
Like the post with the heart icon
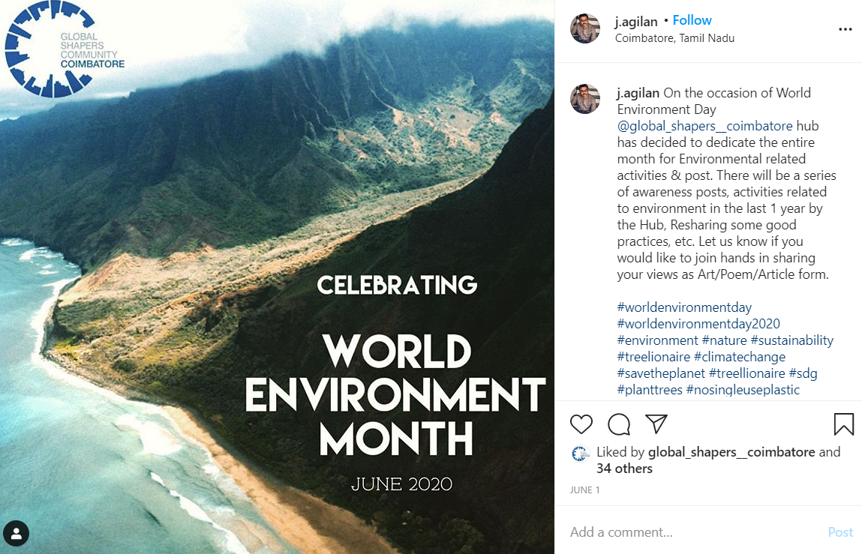(581, 424)
